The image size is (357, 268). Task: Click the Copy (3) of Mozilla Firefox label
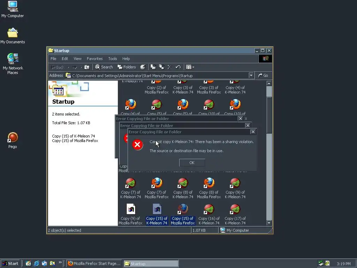click(x=209, y=90)
